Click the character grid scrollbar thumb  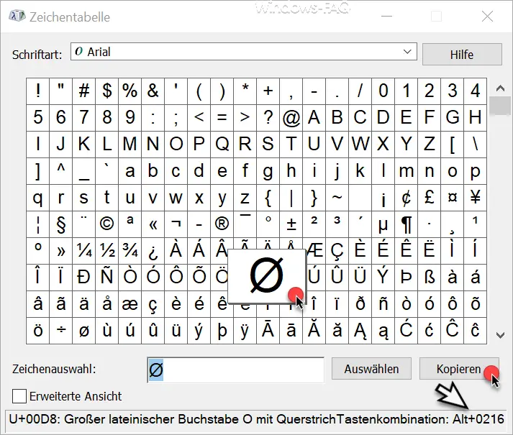(500, 106)
